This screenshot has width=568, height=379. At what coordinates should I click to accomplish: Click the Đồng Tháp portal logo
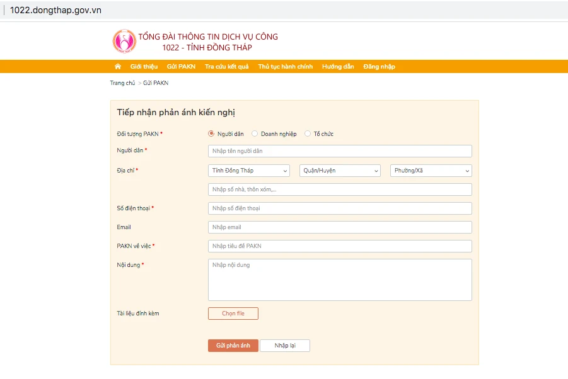click(x=124, y=42)
